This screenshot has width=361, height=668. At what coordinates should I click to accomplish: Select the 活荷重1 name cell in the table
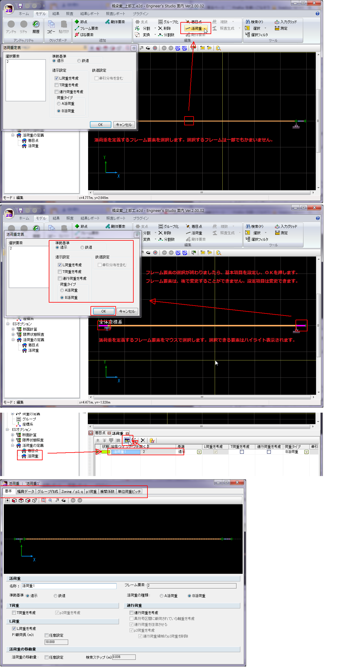126,452
